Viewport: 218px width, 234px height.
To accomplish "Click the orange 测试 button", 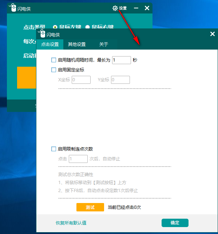I will pyautogui.click(x=90, y=207).
